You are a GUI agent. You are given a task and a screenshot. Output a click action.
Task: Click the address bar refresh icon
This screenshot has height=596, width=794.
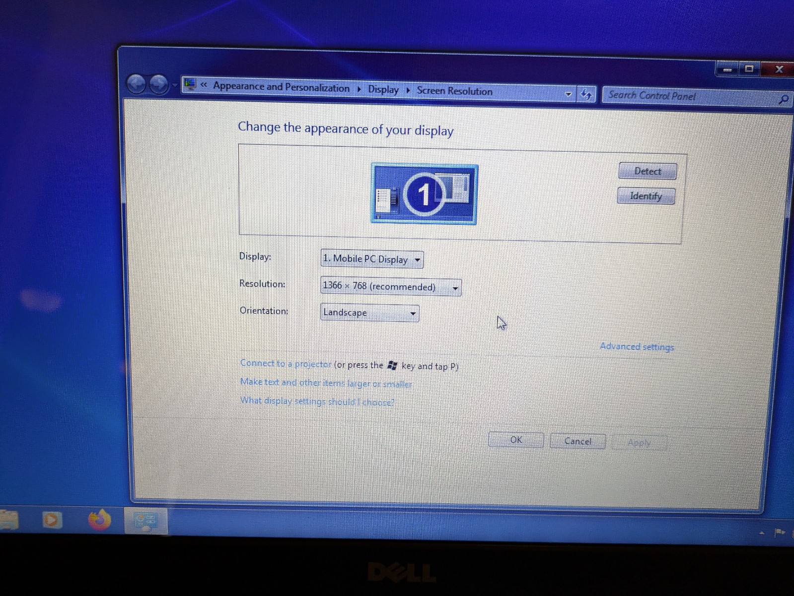point(586,94)
